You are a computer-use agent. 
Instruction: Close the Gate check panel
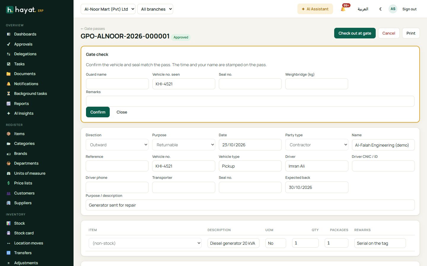click(122, 112)
